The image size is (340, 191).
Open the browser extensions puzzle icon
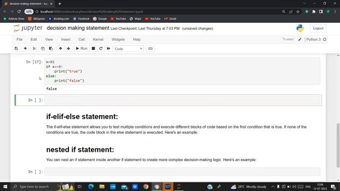tap(314, 12)
